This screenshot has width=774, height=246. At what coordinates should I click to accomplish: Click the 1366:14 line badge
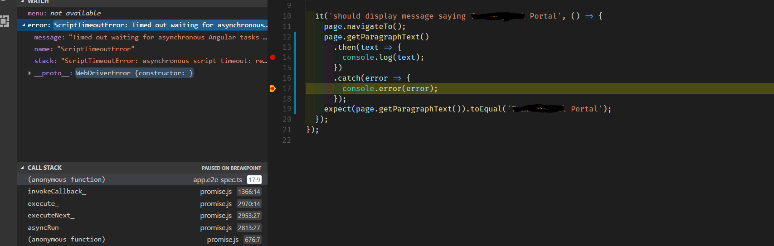(x=249, y=192)
